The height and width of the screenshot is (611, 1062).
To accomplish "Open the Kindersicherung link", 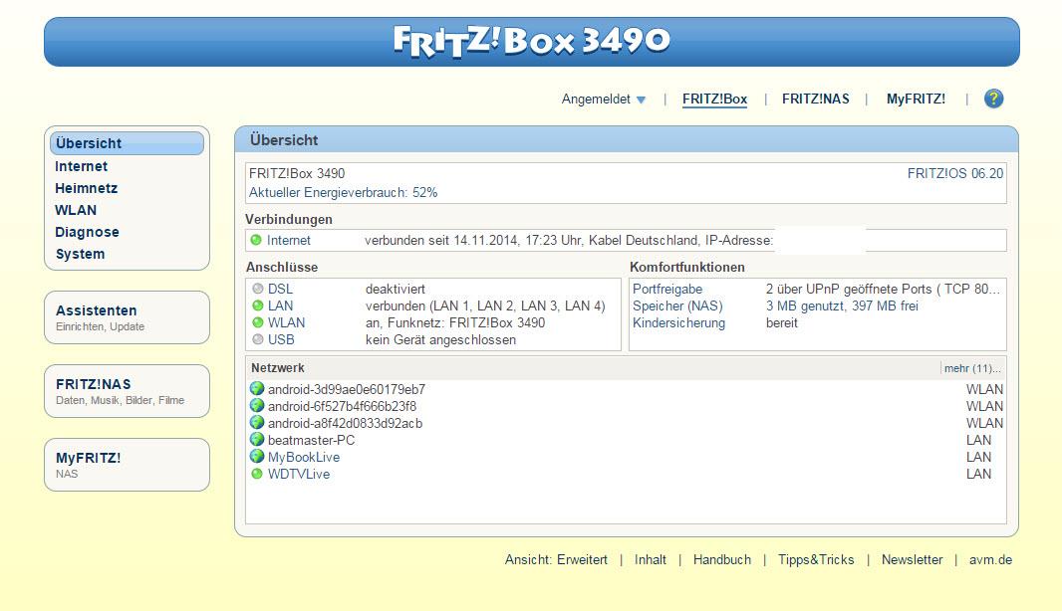I will point(678,322).
